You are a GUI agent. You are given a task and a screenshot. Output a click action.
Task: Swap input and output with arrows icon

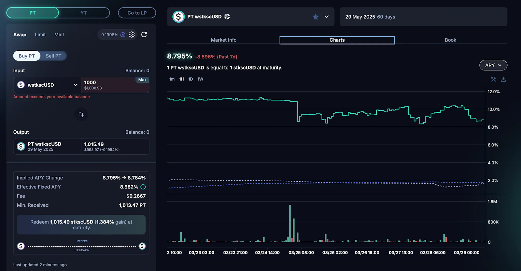pos(81,114)
